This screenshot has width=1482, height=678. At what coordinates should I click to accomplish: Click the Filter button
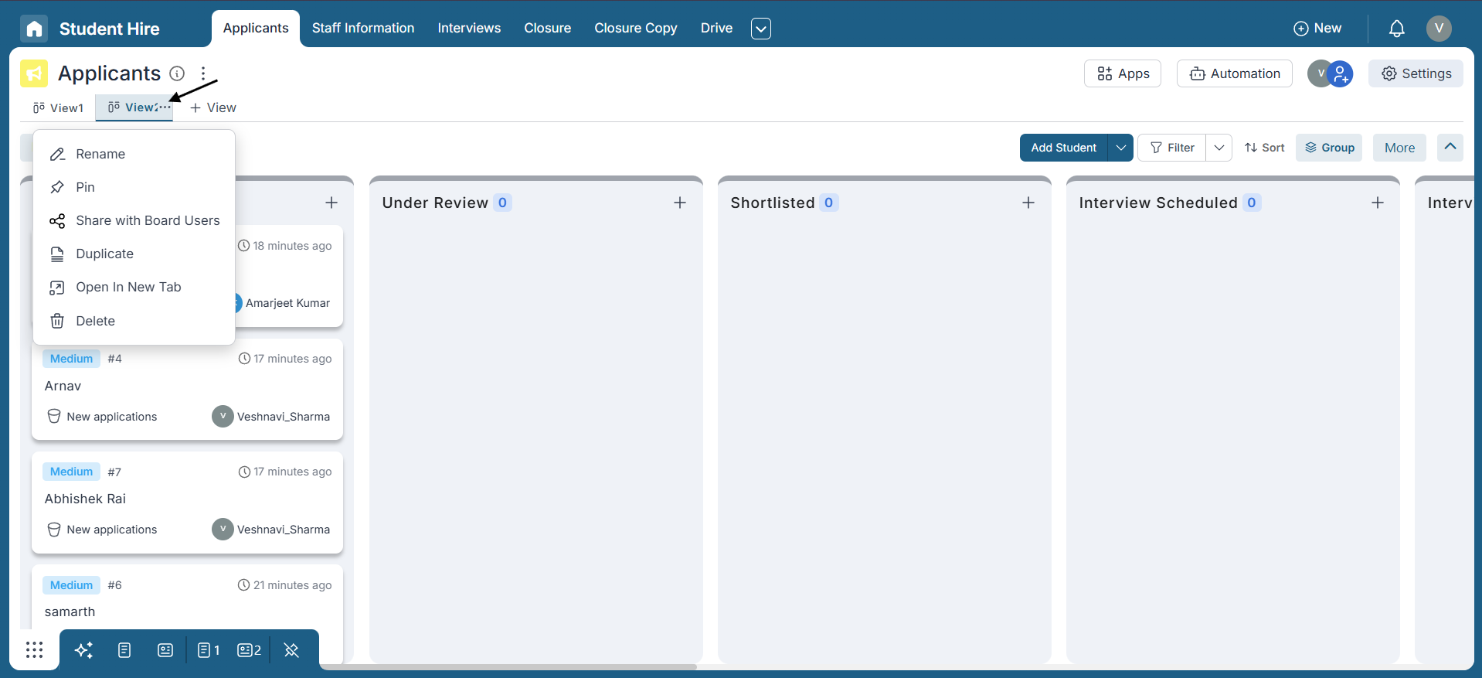(1171, 148)
